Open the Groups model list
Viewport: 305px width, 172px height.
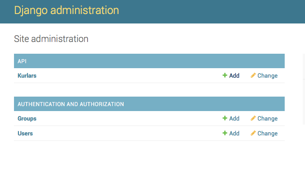pos(27,118)
